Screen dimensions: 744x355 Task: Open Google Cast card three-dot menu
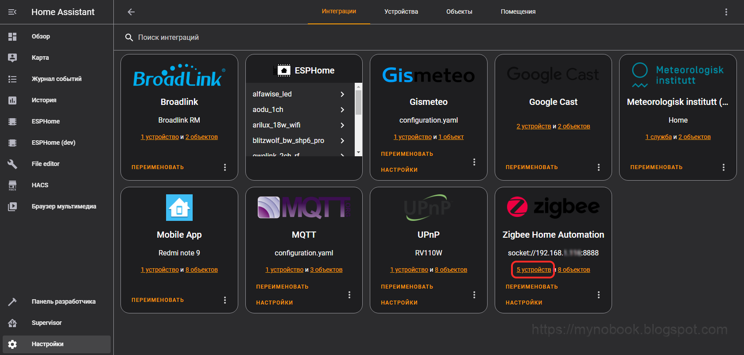point(599,167)
